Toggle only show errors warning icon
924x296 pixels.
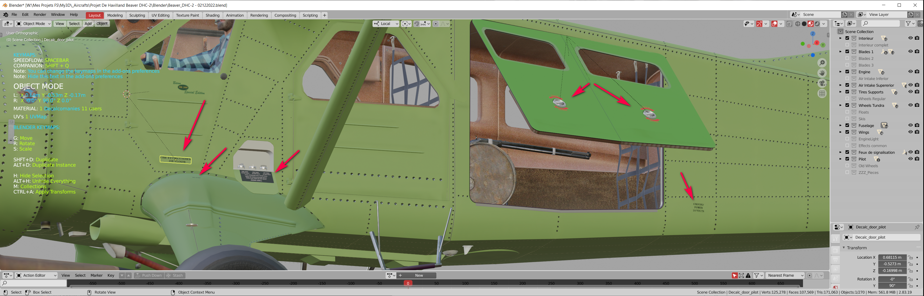coord(748,275)
